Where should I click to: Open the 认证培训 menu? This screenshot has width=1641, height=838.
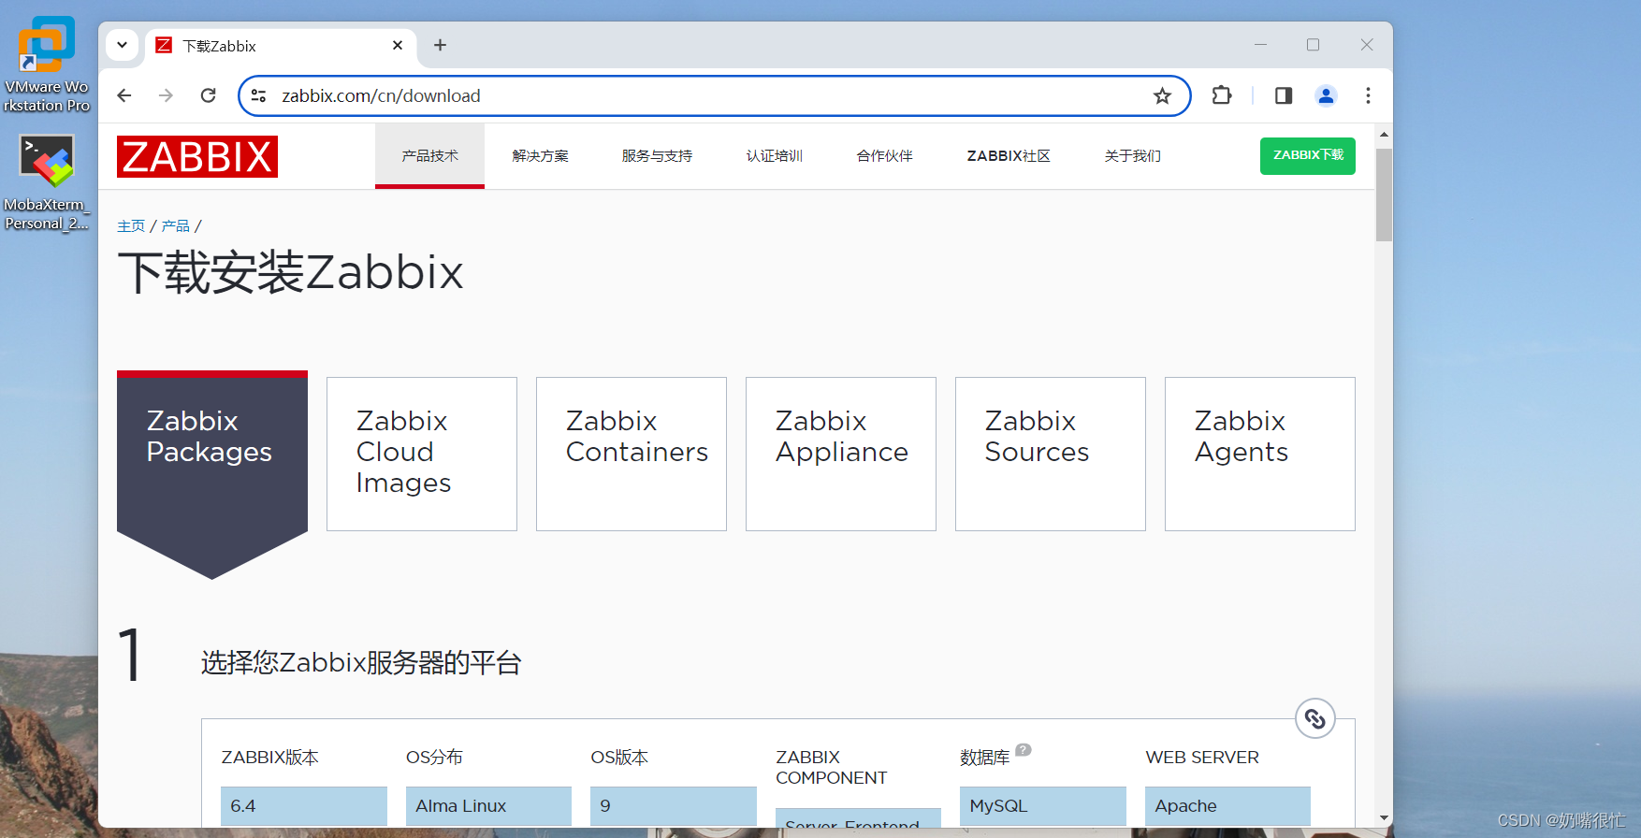pos(774,156)
